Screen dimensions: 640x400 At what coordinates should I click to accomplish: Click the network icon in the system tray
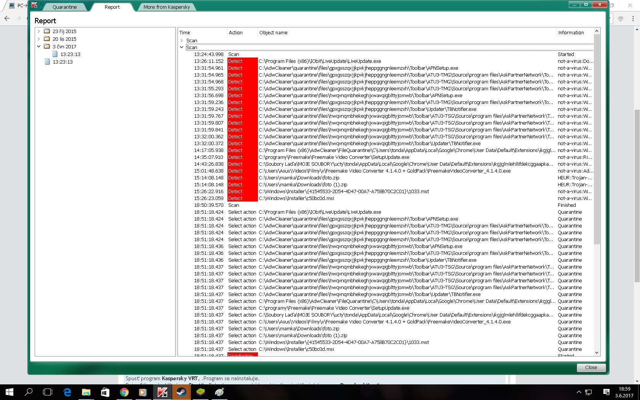[589, 392]
